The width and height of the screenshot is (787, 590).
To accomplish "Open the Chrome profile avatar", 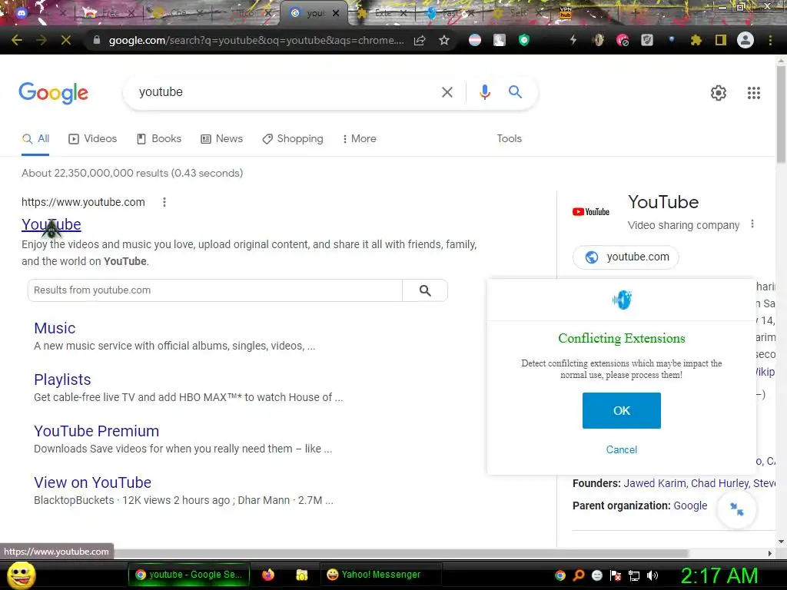I will [x=745, y=40].
